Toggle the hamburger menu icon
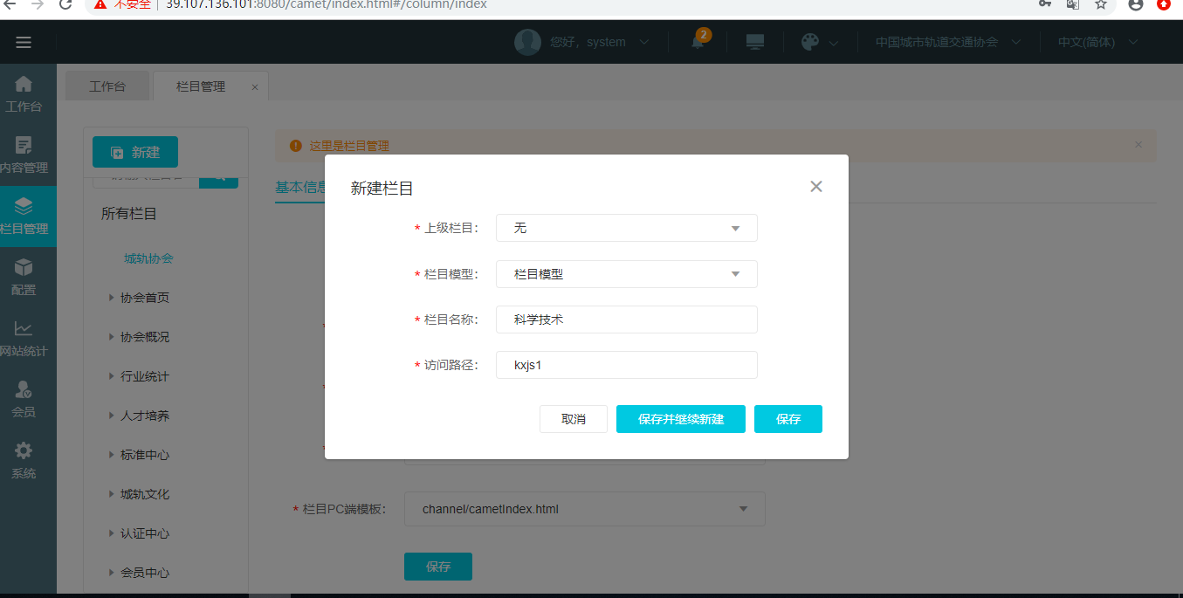 point(24,42)
